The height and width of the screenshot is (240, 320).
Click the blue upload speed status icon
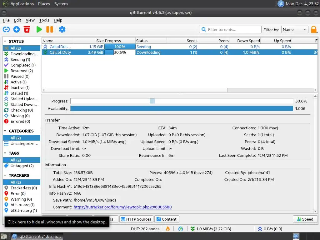(x=260, y=229)
